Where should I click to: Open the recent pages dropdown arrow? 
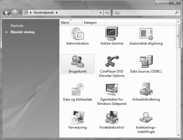(20, 13)
